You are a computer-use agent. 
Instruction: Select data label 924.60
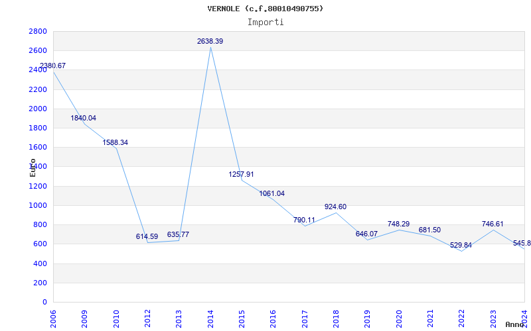click(335, 207)
